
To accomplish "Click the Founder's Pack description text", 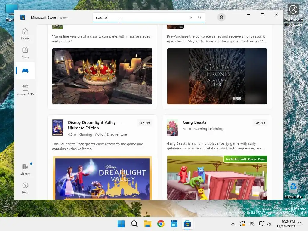I will point(98,146).
